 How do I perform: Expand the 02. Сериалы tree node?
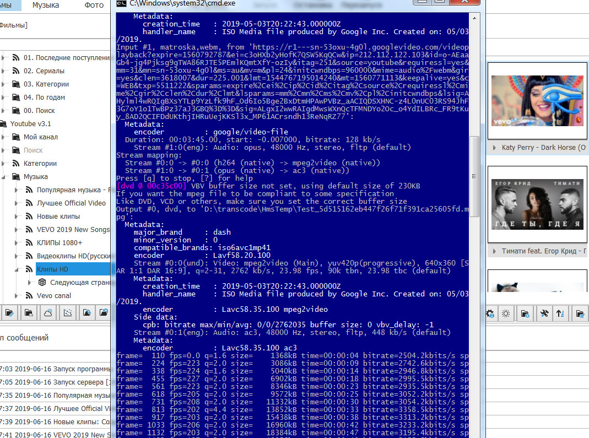(4, 71)
